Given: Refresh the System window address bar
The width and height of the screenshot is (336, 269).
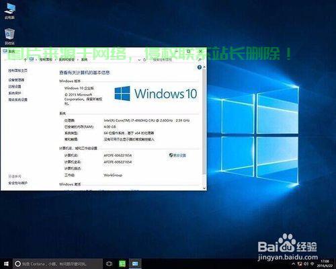Looking at the screenshot, I should [x=144, y=60].
